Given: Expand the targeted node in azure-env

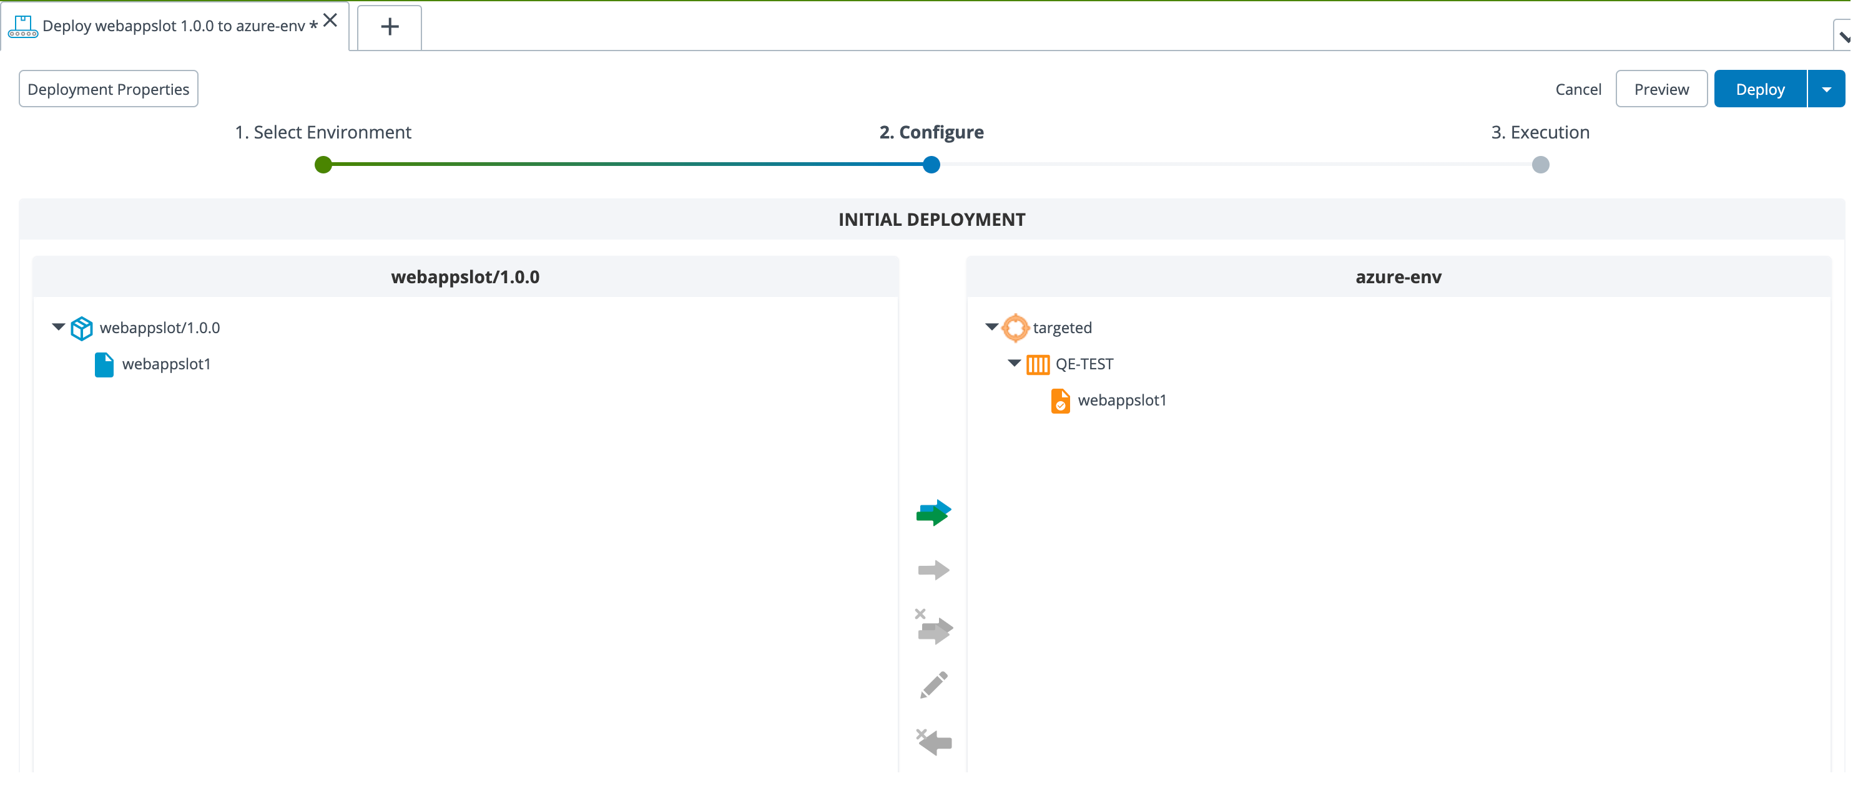Looking at the screenshot, I should tap(993, 328).
